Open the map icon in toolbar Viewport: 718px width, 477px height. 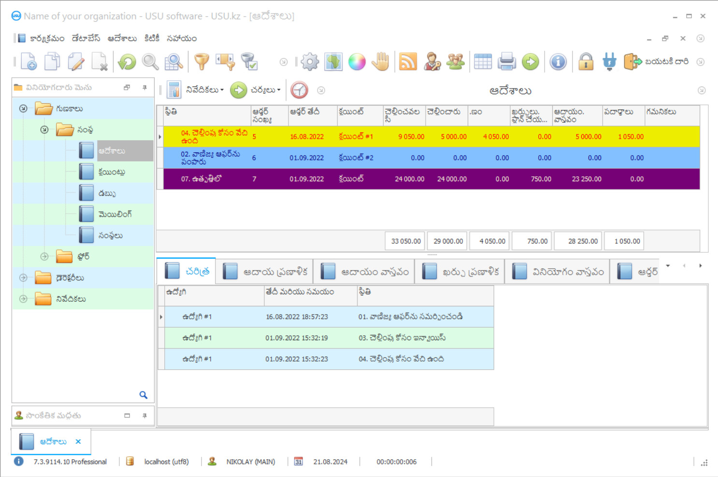333,62
